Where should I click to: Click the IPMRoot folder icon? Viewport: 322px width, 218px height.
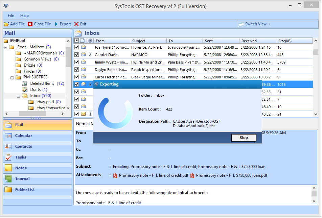[x=6, y=41]
